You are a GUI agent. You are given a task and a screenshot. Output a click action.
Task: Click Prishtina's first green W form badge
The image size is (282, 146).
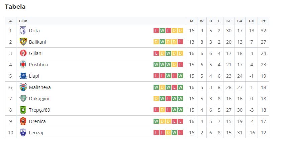[156, 64]
